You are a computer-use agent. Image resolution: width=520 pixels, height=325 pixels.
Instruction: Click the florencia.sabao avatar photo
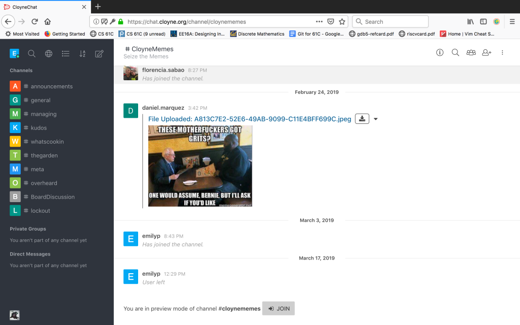pyautogui.click(x=131, y=73)
